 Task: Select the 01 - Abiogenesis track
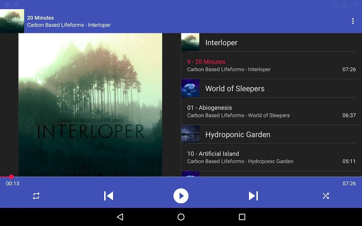pyautogui.click(x=271, y=112)
